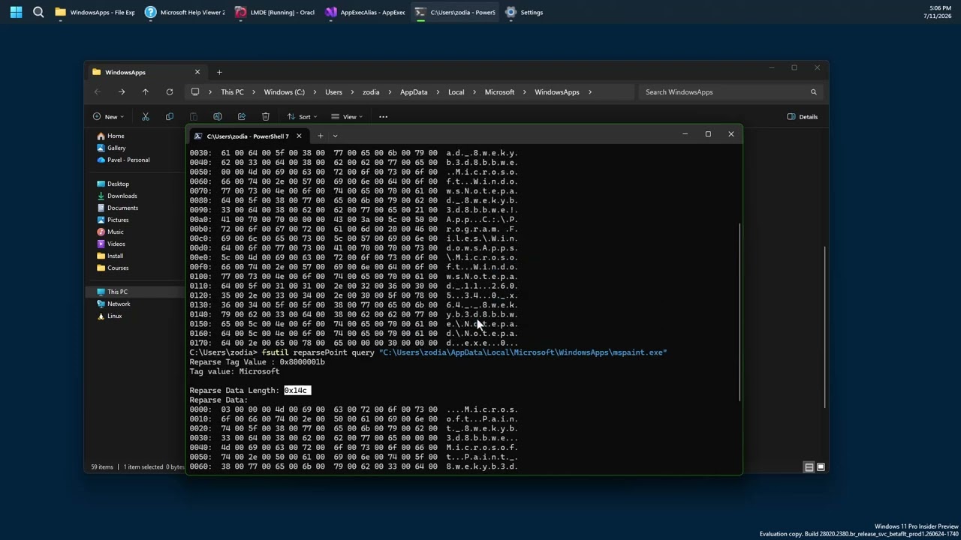This screenshot has height=540, width=961.
Task: Open the terminal profiles dropdown
Action: (x=335, y=136)
